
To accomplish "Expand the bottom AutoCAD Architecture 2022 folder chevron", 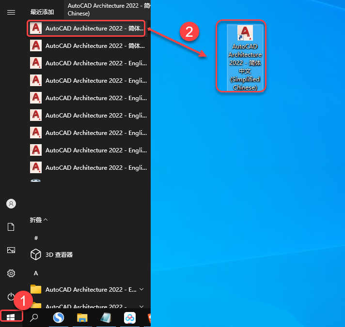I will tap(141, 306).
